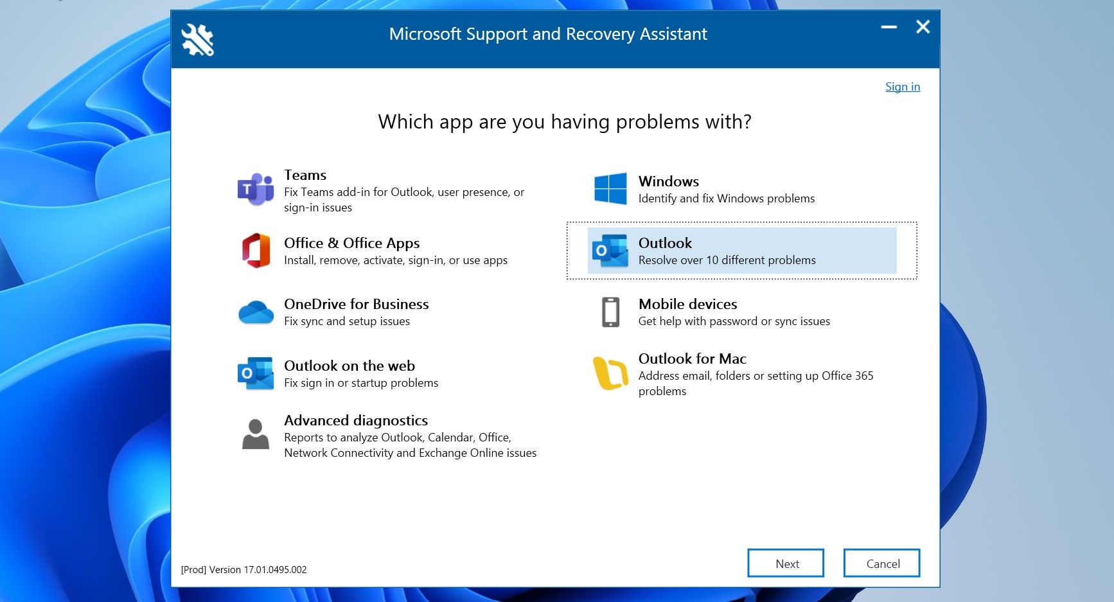Viewport: 1114px width, 602px height.
Task: Click the Next button
Action: tap(785, 563)
